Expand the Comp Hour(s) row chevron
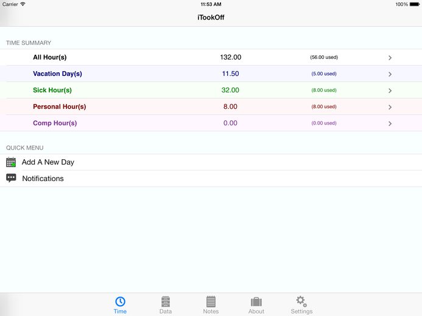 click(x=390, y=123)
